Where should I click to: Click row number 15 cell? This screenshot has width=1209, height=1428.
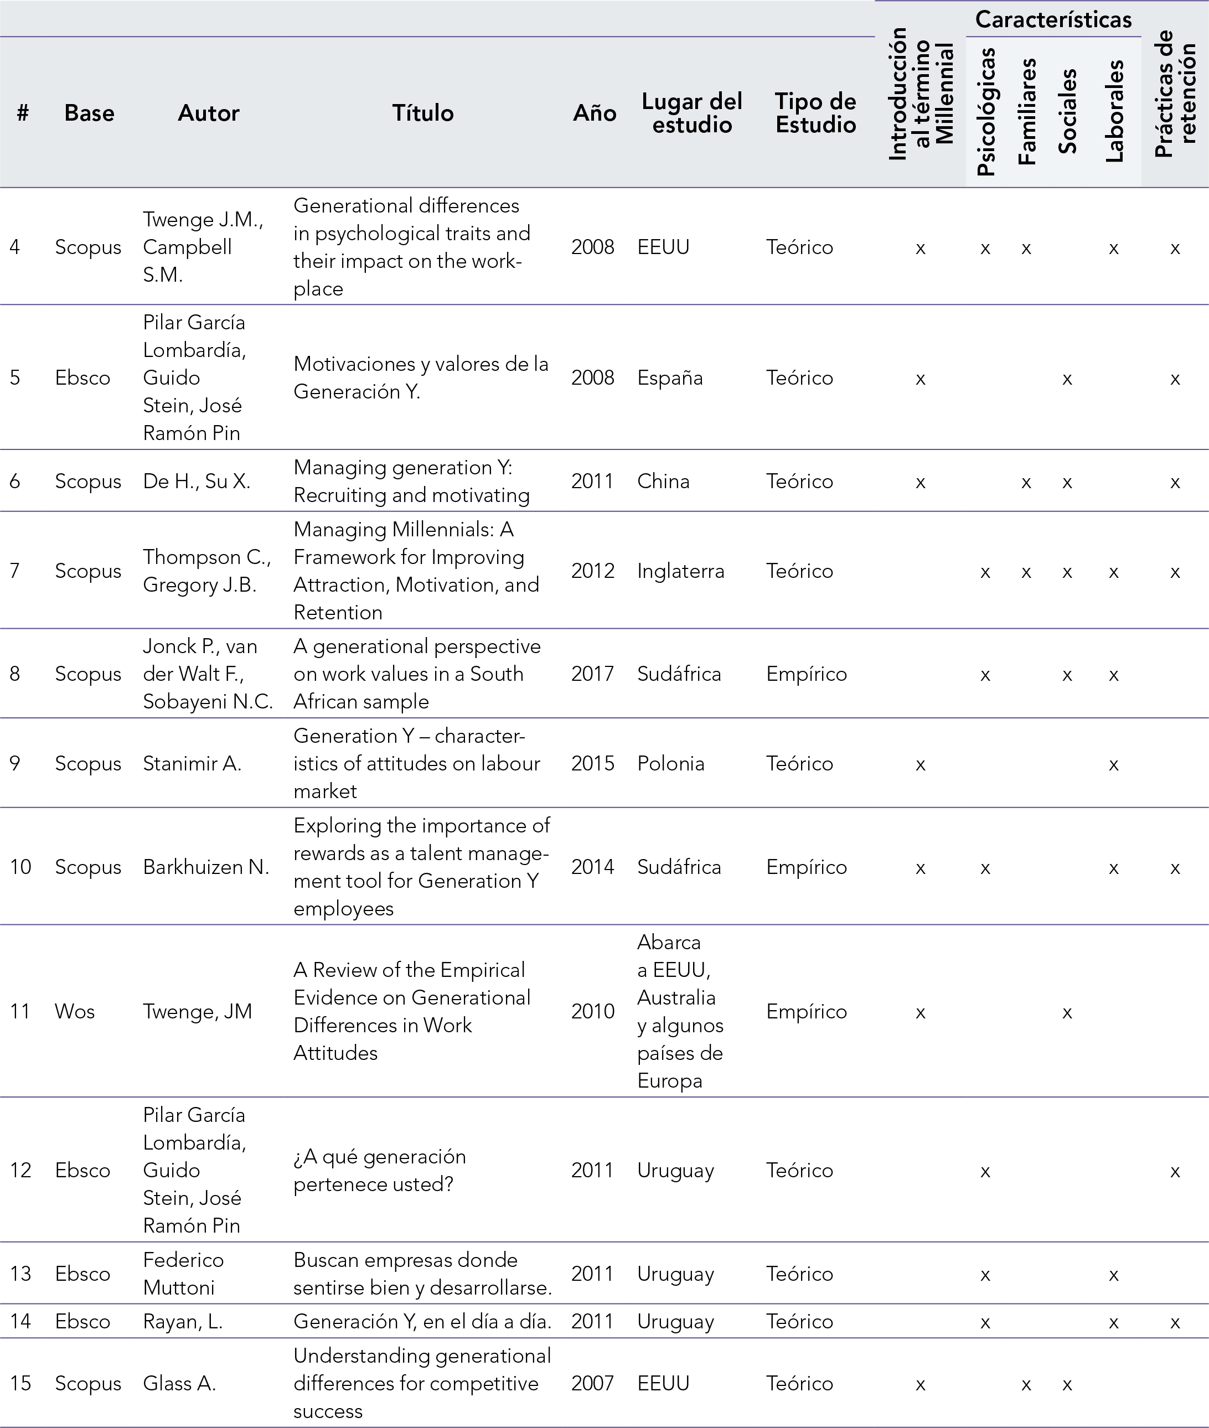click(20, 1383)
